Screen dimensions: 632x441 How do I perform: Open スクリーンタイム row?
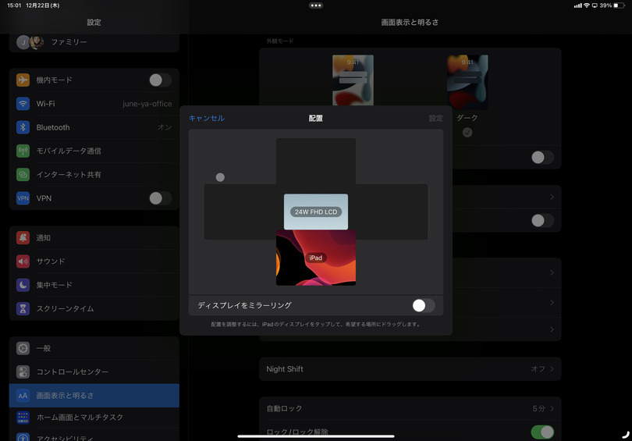coord(94,309)
